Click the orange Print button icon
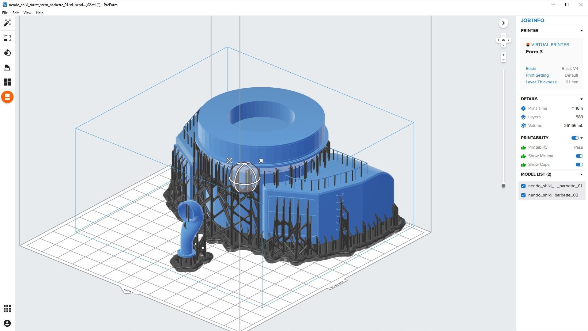Viewport: 588px width, 331px height. (7, 97)
